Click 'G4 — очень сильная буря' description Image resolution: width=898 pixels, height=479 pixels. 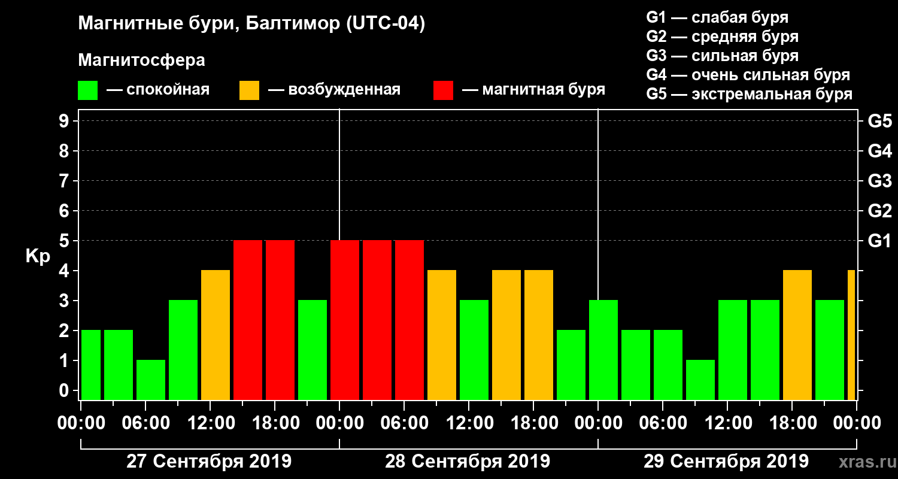tap(748, 75)
